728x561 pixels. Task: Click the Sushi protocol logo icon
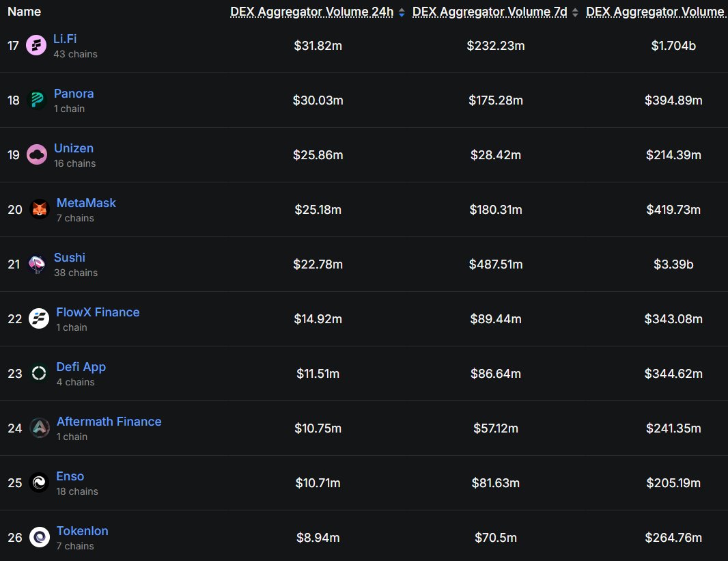(37, 264)
